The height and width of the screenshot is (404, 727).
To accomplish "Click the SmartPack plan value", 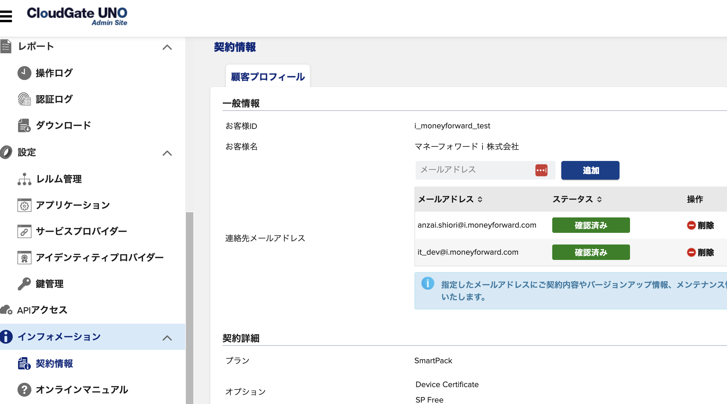I will [x=433, y=361].
